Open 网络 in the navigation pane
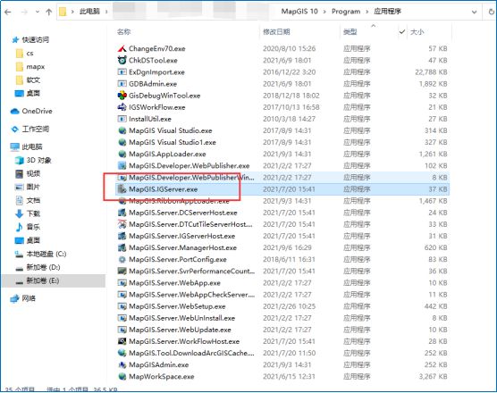Image resolution: width=497 pixels, height=393 pixels. tap(29, 298)
